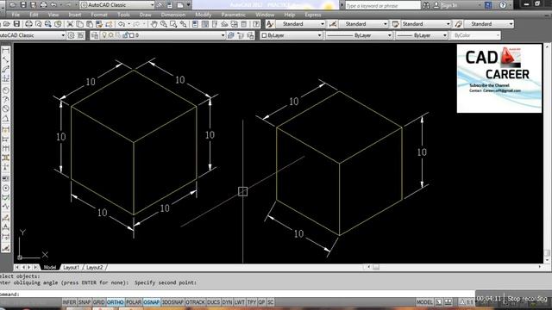Click the search binoculars icon
Screen dimensions: 552x310
[426, 5]
